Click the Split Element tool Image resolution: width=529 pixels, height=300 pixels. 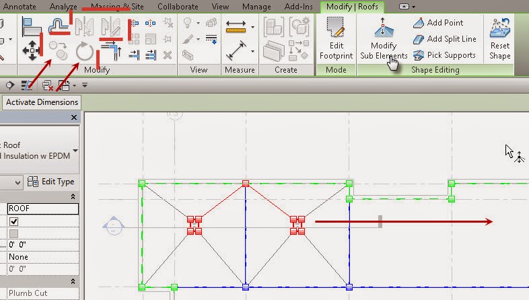(x=134, y=23)
